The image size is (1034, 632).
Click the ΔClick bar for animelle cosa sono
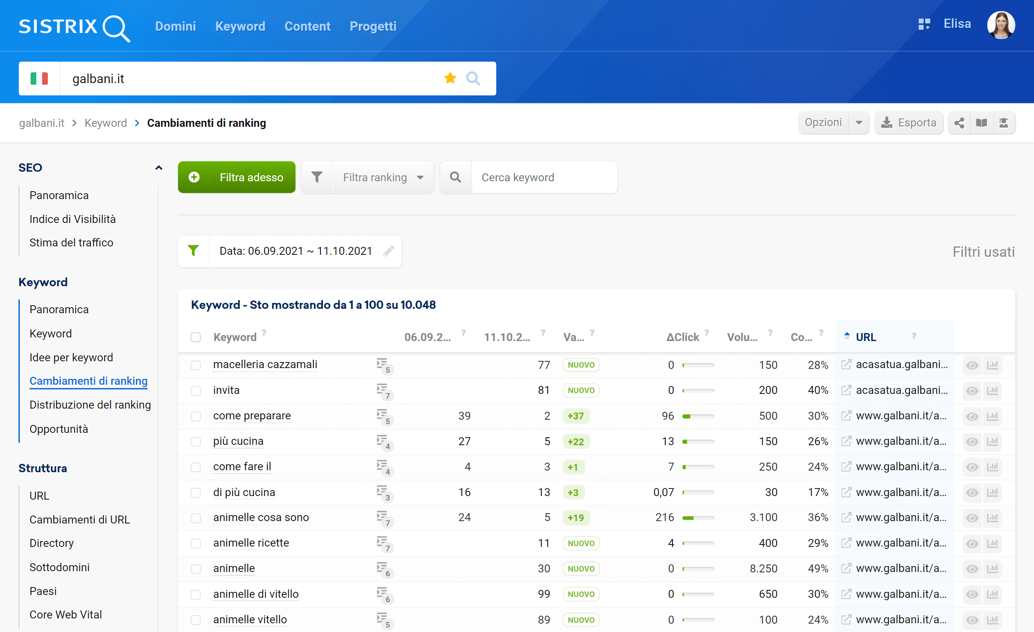(698, 518)
